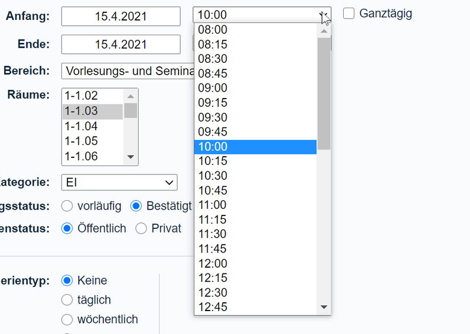This screenshot has width=470, height=334.
Task: Open the Bereich Vorlesungs- und Seminar dropdown
Action: tap(127, 71)
